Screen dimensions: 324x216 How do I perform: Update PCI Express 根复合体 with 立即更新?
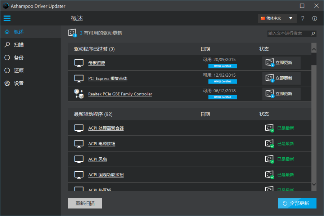pyautogui.click(x=281, y=78)
